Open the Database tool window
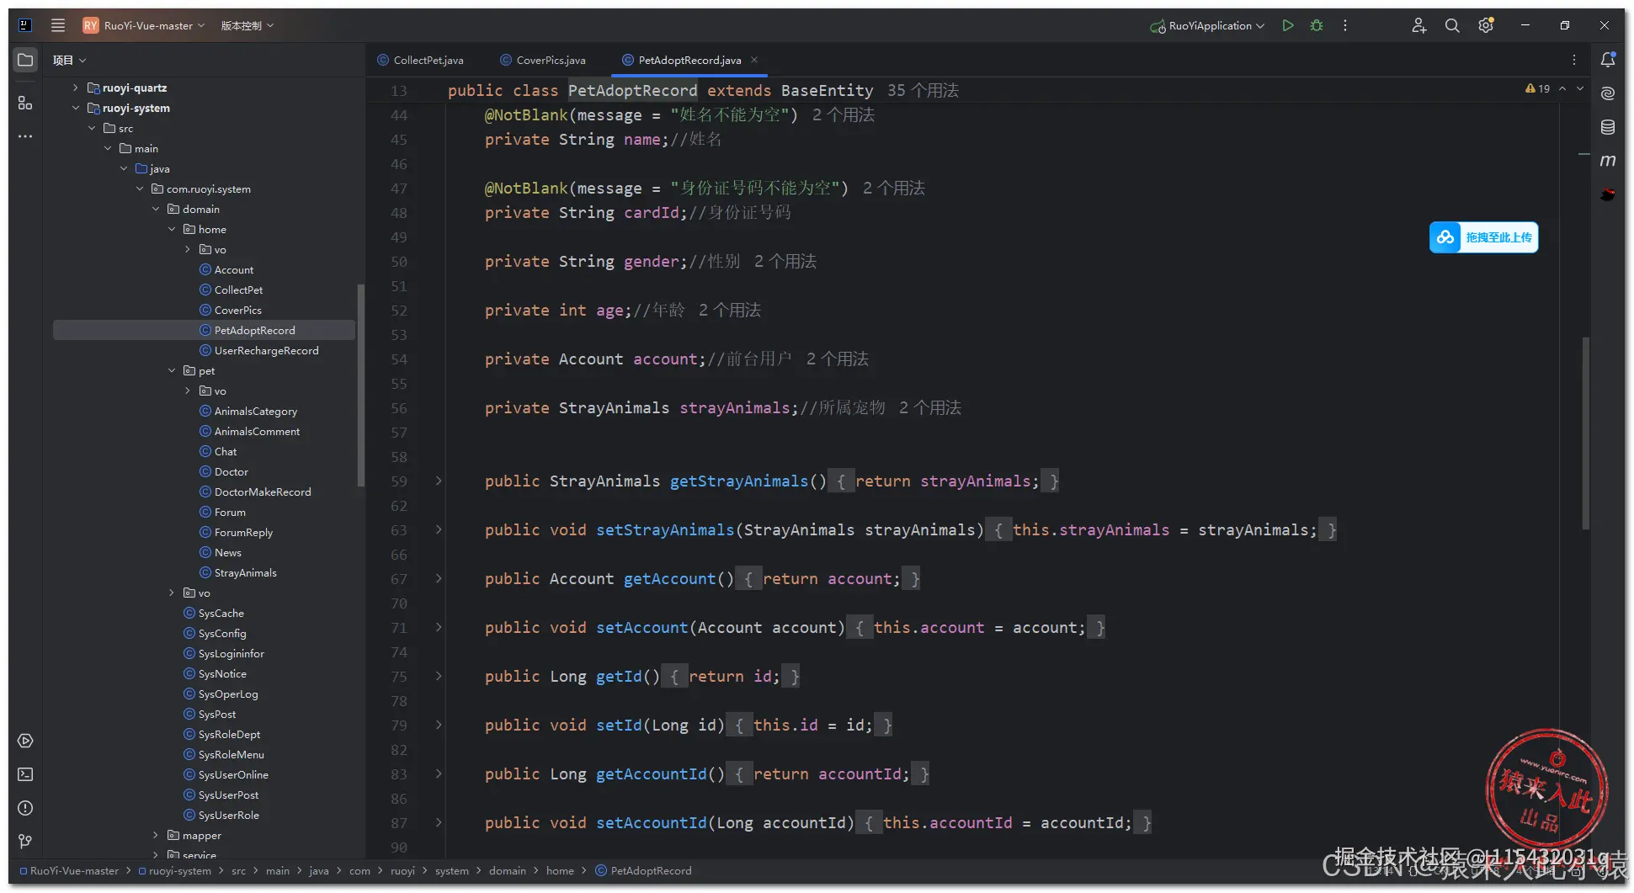The height and width of the screenshot is (893, 1634). click(1608, 127)
